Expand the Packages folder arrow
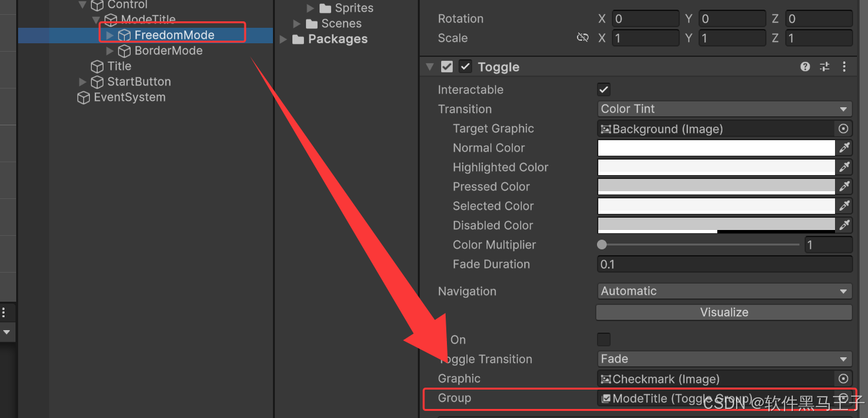This screenshot has height=418, width=868. (x=283, y=39)
